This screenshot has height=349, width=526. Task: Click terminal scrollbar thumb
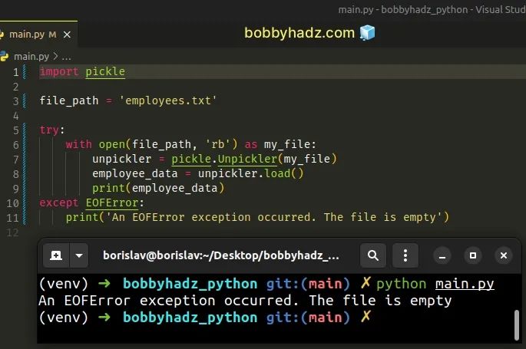(x=517, y=325)
